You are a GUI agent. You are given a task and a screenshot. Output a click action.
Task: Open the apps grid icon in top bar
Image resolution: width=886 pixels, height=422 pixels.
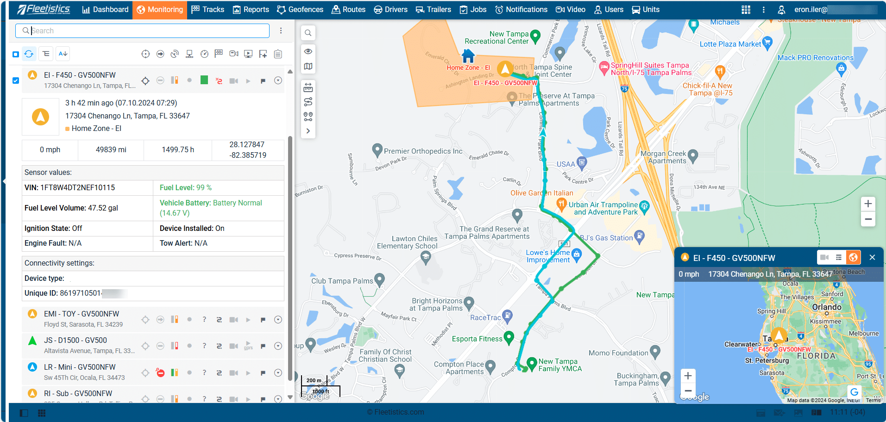coord(746,10)
